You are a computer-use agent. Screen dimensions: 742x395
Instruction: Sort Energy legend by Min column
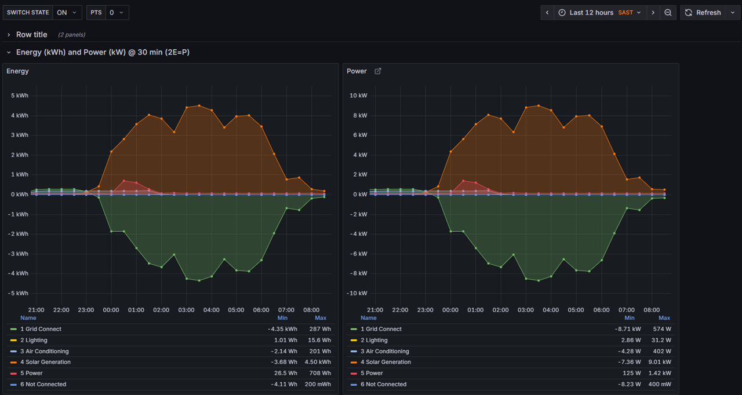point(282,318)
